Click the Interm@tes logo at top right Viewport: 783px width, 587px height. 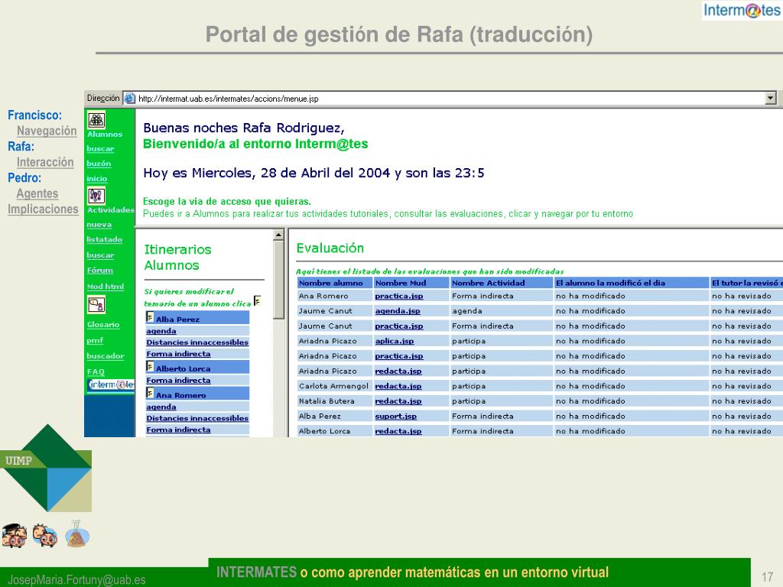point(742,10)
